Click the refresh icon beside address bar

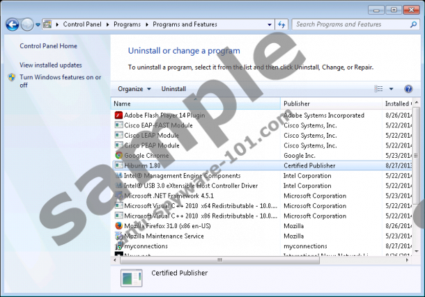281,24
